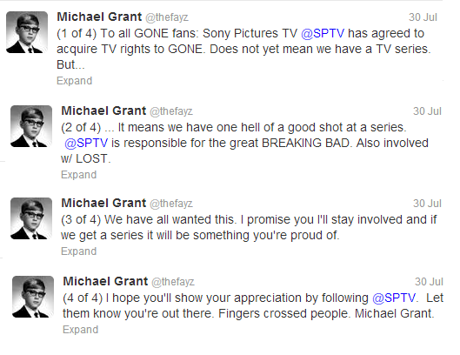
Task: Open the @SPTV mention before 'is responsible'
Action: 86,143
